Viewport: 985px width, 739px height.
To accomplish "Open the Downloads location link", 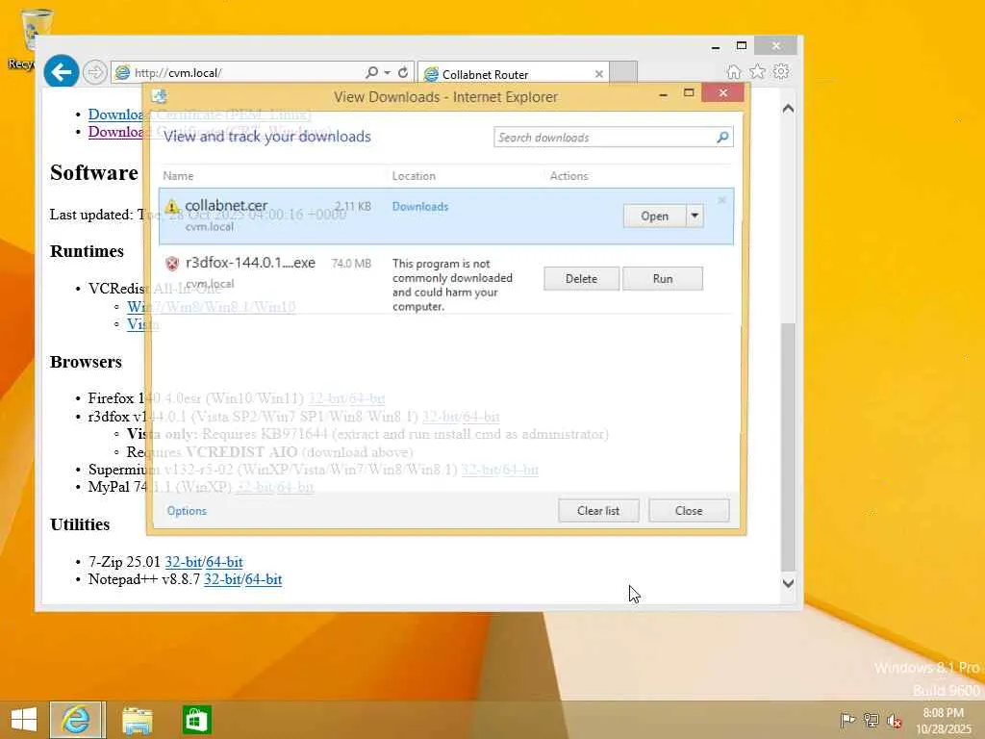I will click(x=420, y=206).
